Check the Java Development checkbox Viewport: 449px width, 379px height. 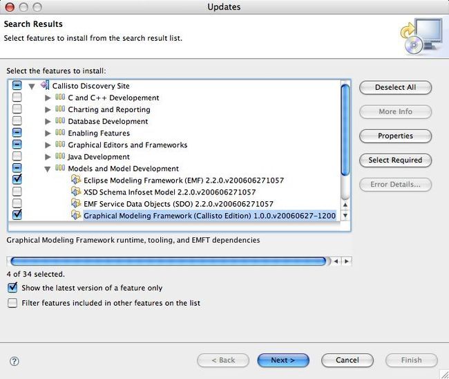pyautogui.click(x=17, y=156)
